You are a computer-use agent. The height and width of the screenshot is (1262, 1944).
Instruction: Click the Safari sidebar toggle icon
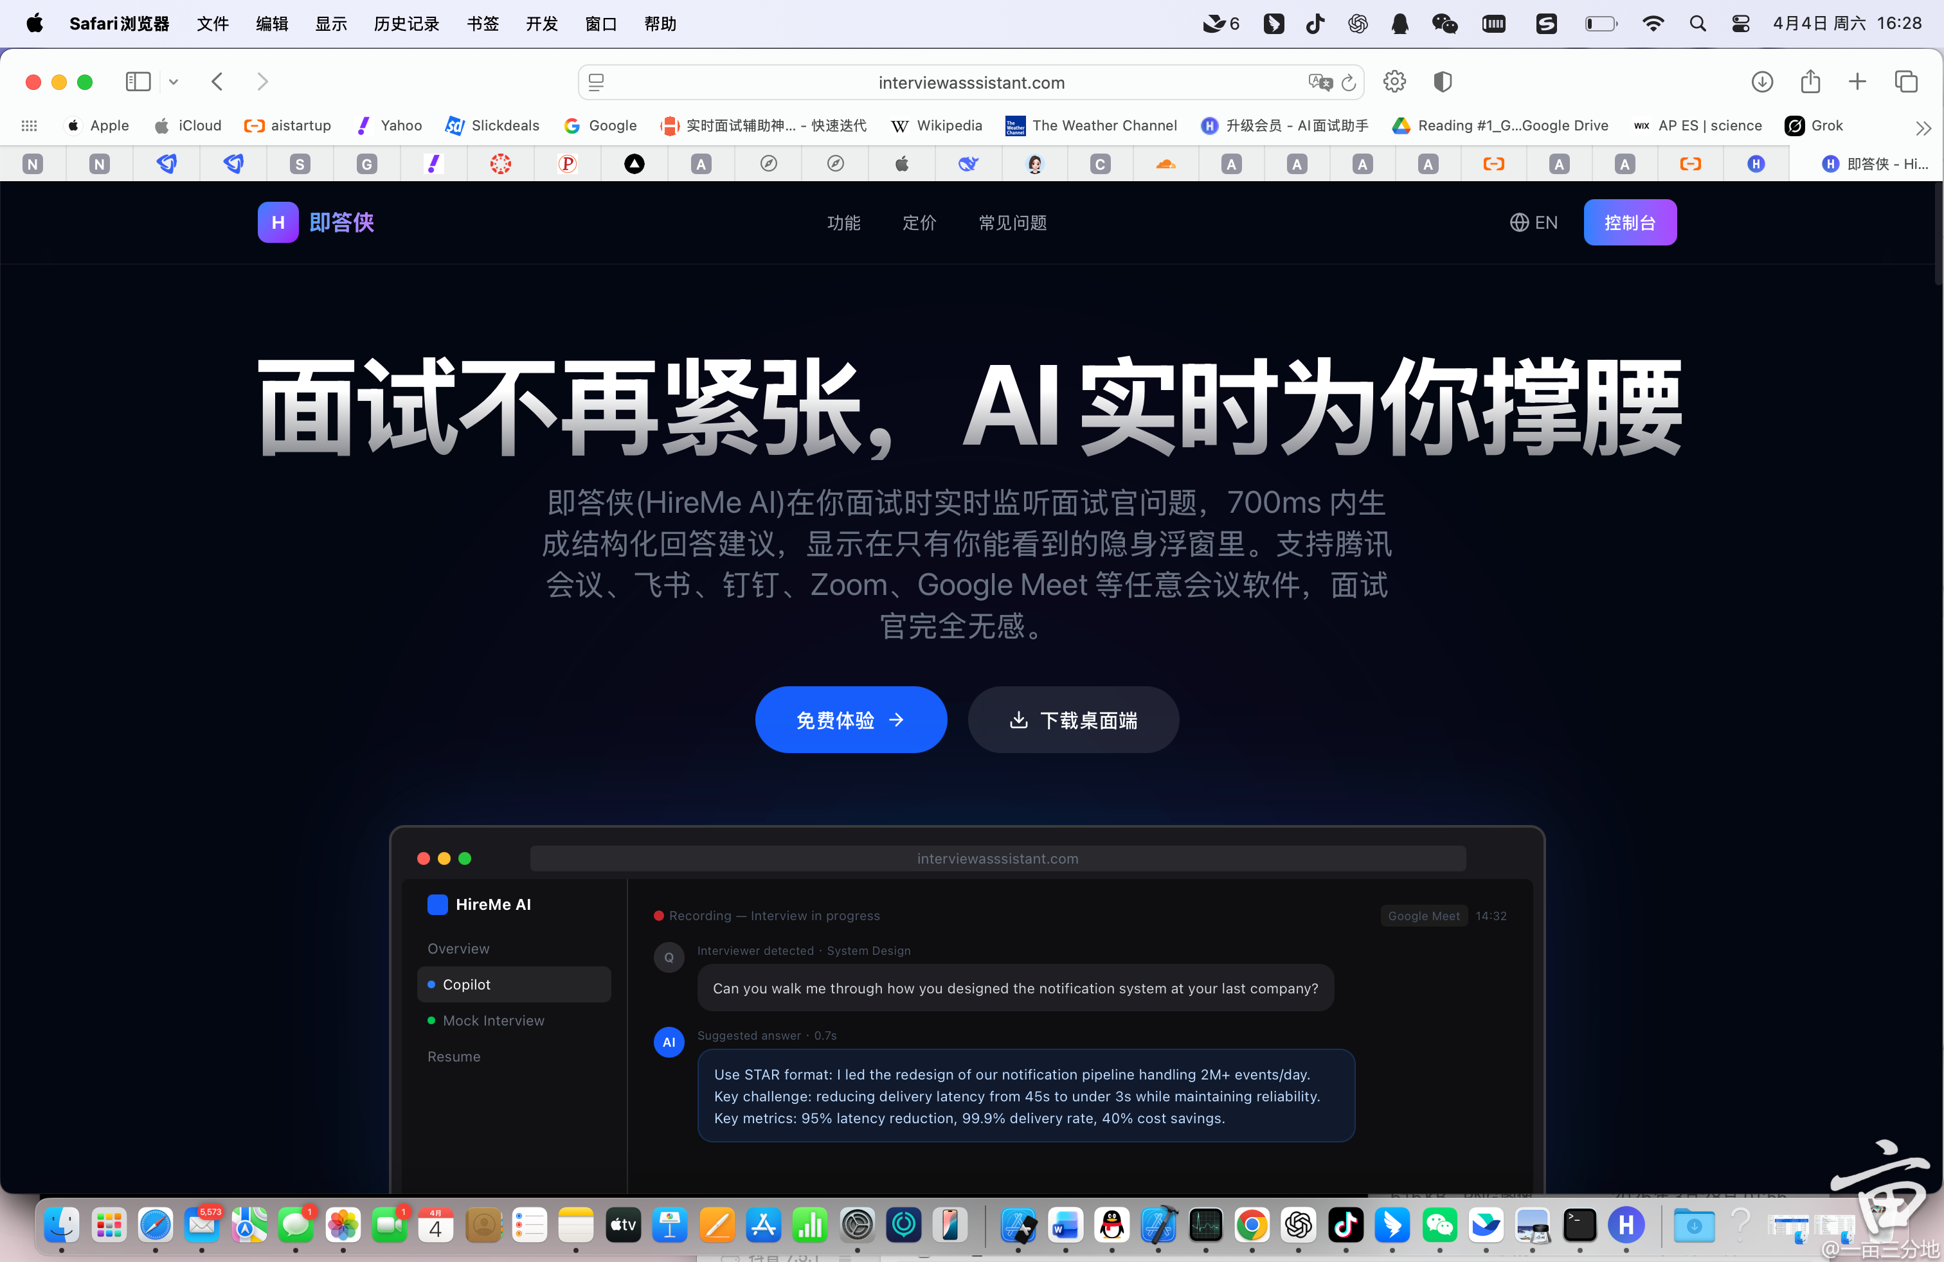[x=137, y=82]
